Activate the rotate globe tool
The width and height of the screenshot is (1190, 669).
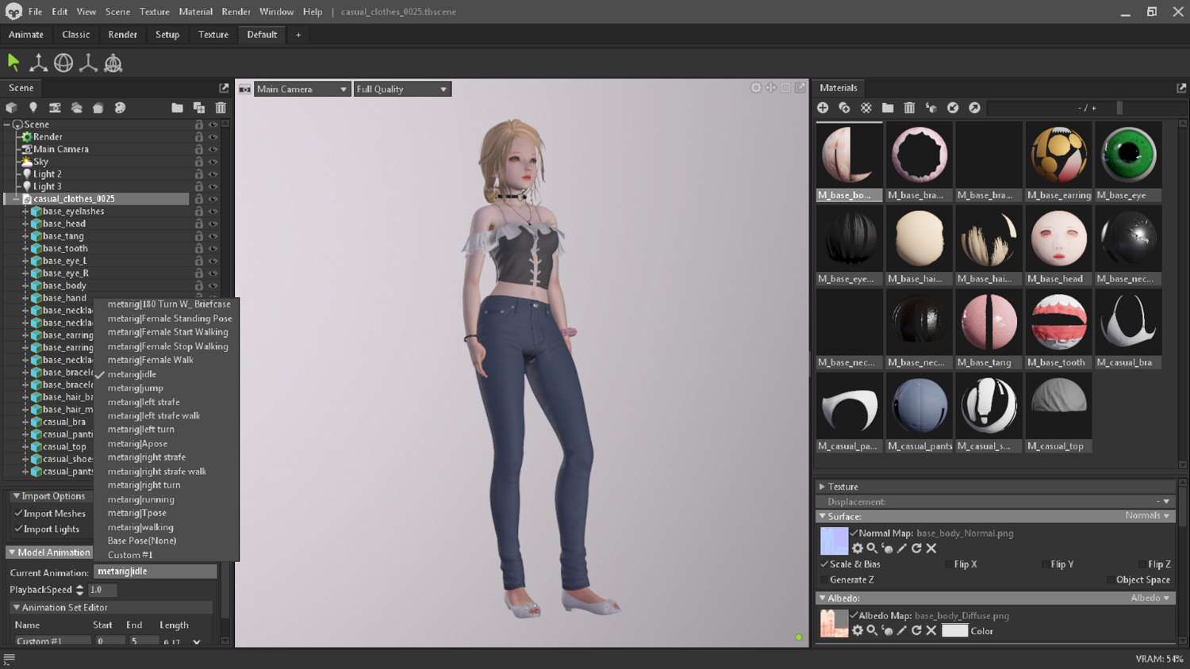tap(63, 63)
